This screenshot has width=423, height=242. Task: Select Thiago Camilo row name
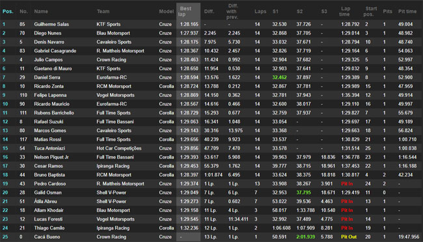pos(49,228)
